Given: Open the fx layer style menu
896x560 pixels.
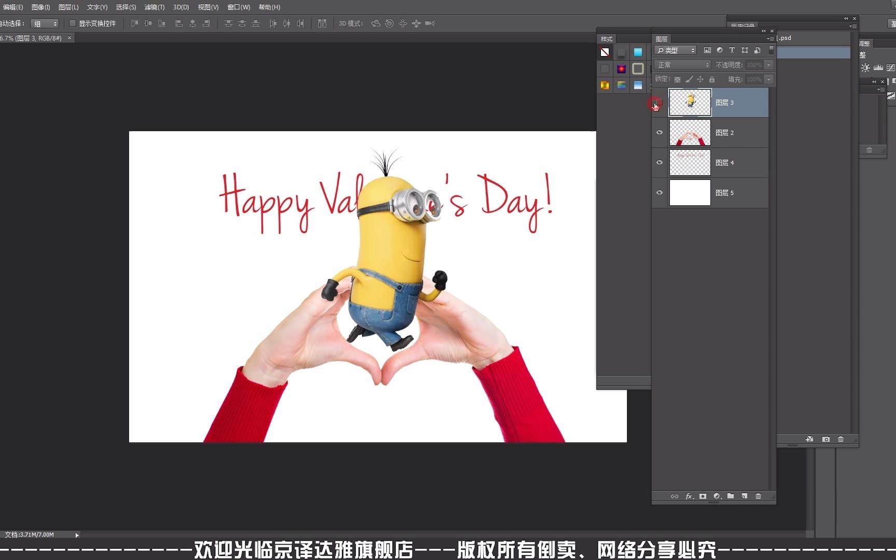Looking at the screenshot, I should (689, 496).
